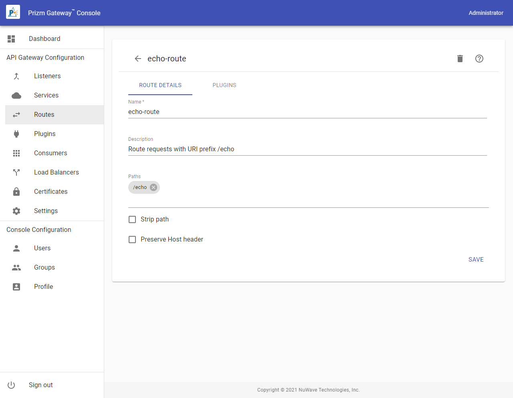Go to Consumers in sidebar
The height and width of the screenshot is (398, 513).
50,153
